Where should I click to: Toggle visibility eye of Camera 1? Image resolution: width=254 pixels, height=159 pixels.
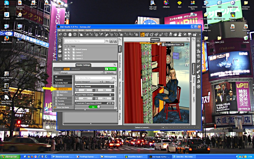[66, 52]
